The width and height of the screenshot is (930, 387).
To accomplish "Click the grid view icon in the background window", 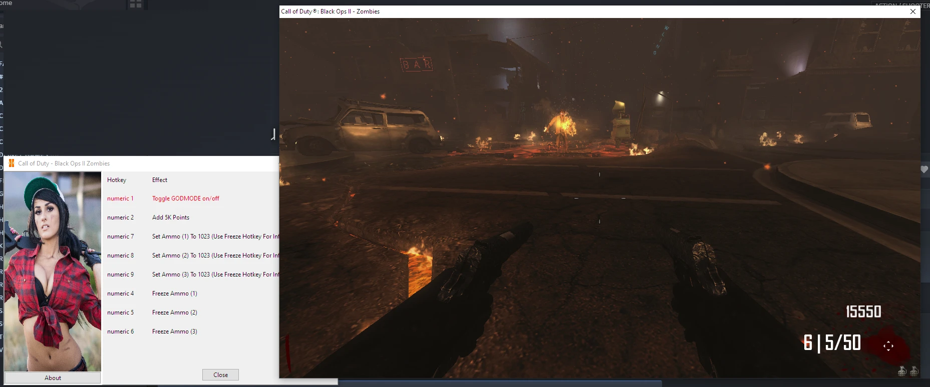I will coord(135,4).
